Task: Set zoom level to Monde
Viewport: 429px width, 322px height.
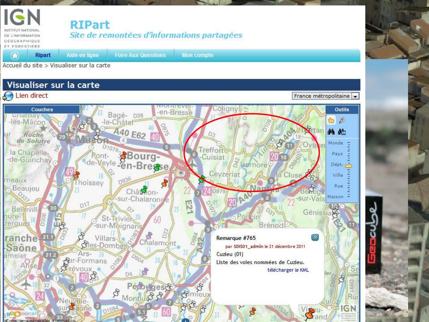Action: [x=336, y=143]
